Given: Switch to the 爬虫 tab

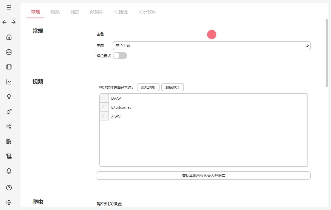Looking at the screenshot, I should [75, 12].
